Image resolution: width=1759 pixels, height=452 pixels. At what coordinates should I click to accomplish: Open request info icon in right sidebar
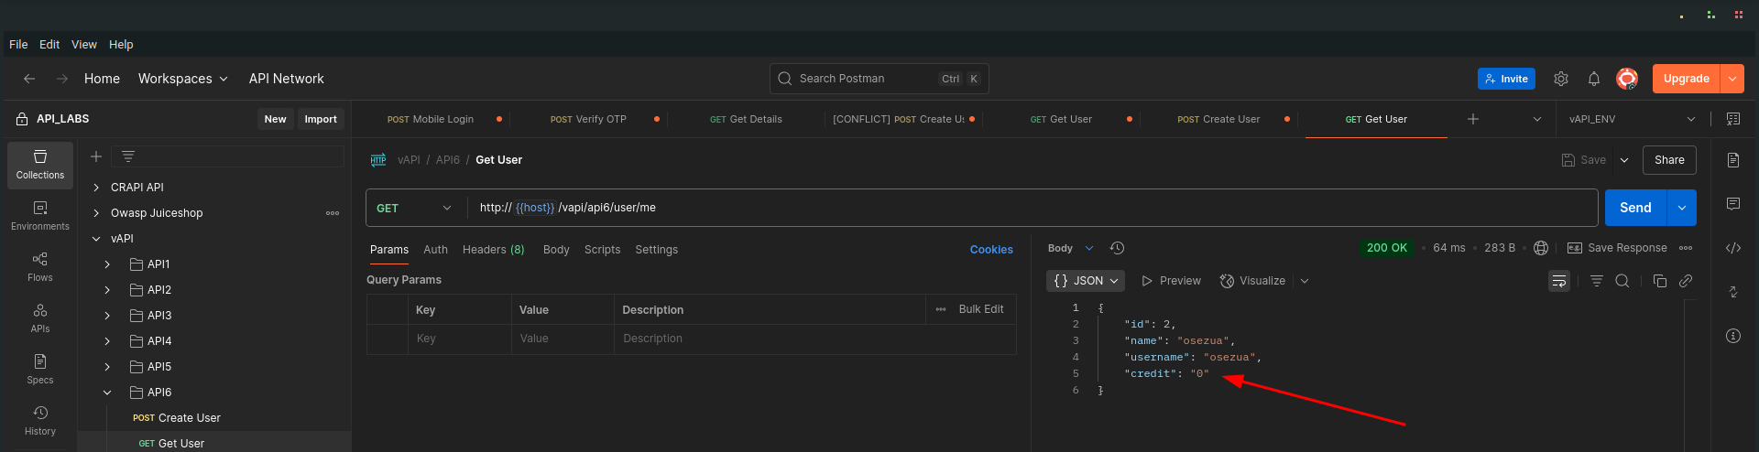pyautogui.click(x=1733, y=336)
